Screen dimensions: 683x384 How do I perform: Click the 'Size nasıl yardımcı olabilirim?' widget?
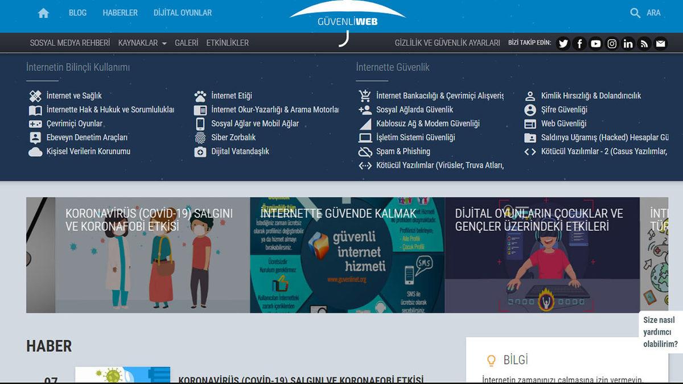(x=660, y=332)
